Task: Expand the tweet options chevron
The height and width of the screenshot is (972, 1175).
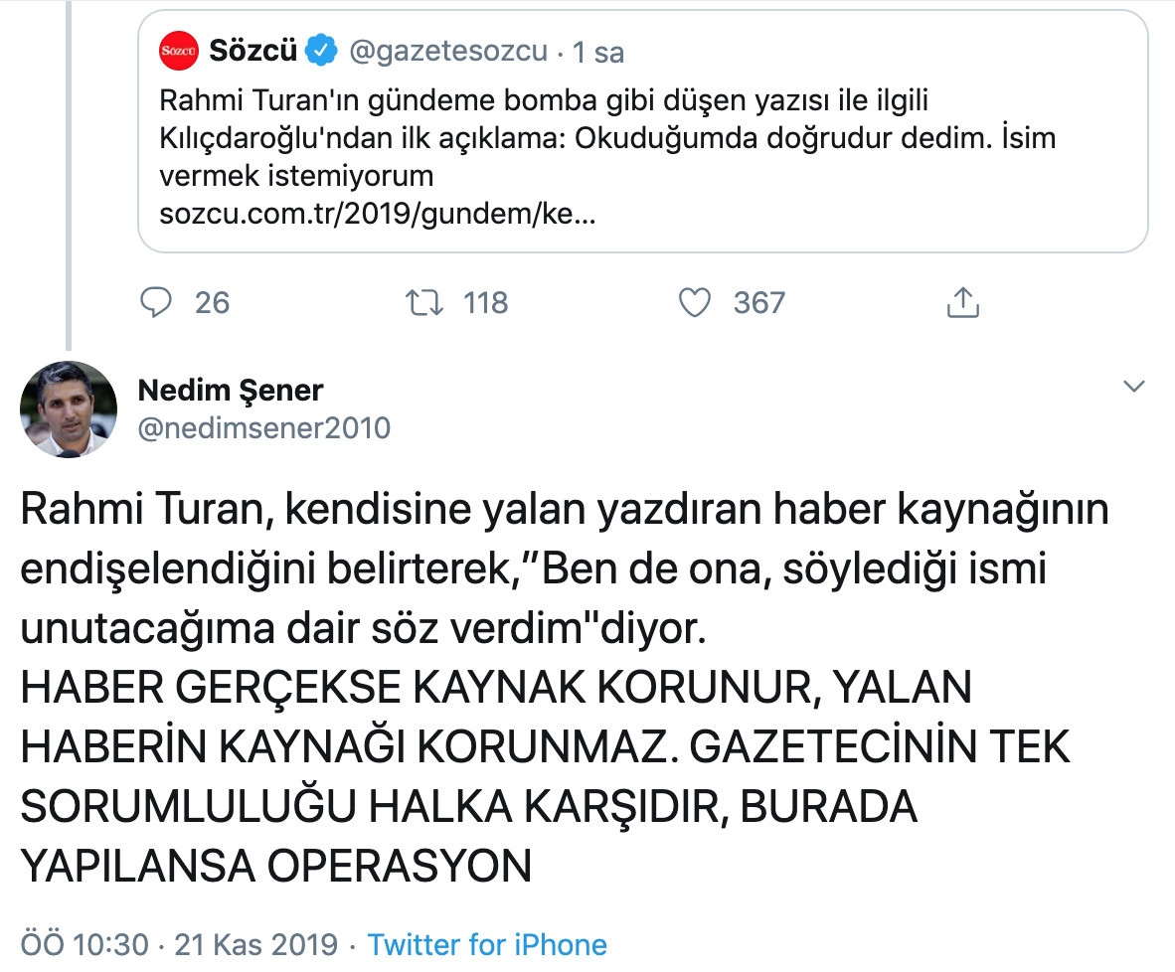Action: pos(1134,386)
